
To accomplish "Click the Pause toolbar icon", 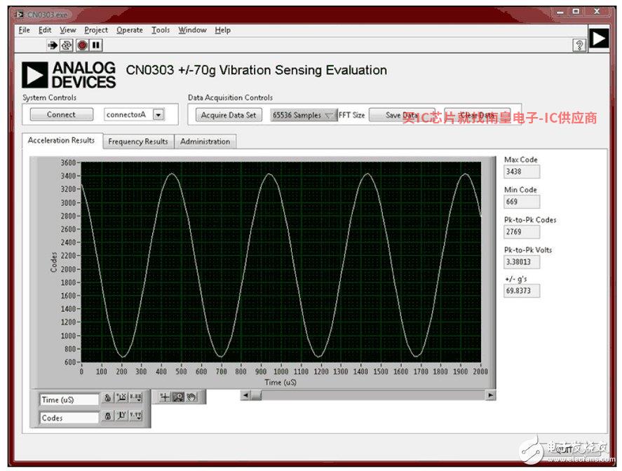I will pyautogui.click(x=96, y=45).
